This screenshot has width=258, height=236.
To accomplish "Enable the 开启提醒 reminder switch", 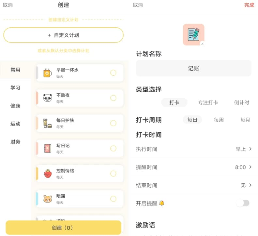I will 242,203.
